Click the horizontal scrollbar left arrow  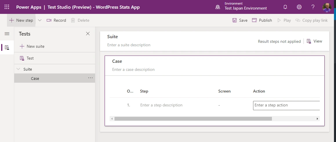[112, 119]
